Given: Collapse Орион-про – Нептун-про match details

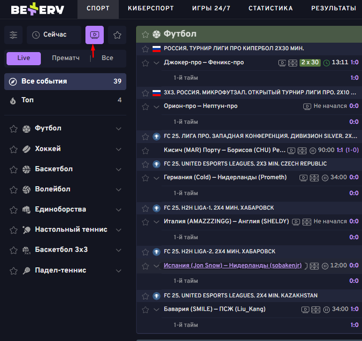Looking at the screenshot, I should (x=156, y=106).
